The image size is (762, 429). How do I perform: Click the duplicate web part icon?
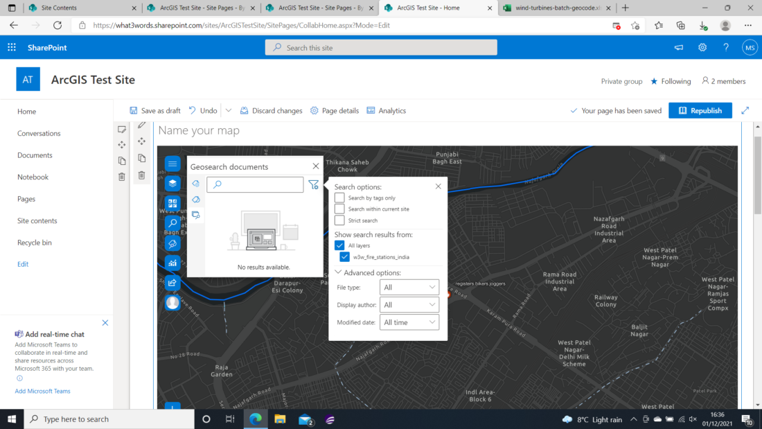141,158
